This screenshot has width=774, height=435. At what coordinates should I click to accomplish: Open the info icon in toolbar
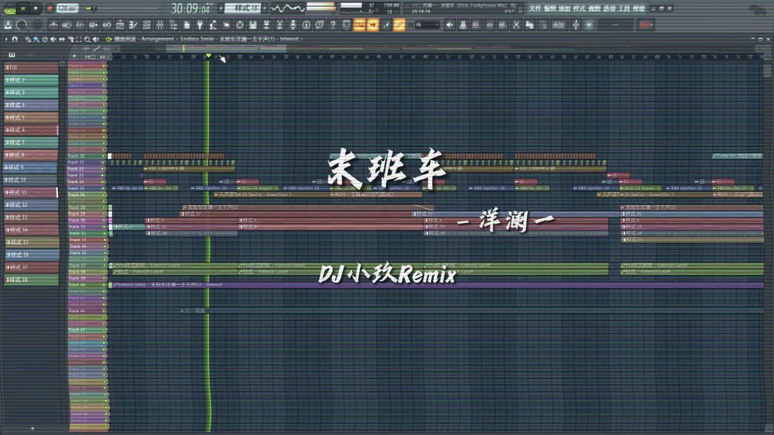[306, 25]
